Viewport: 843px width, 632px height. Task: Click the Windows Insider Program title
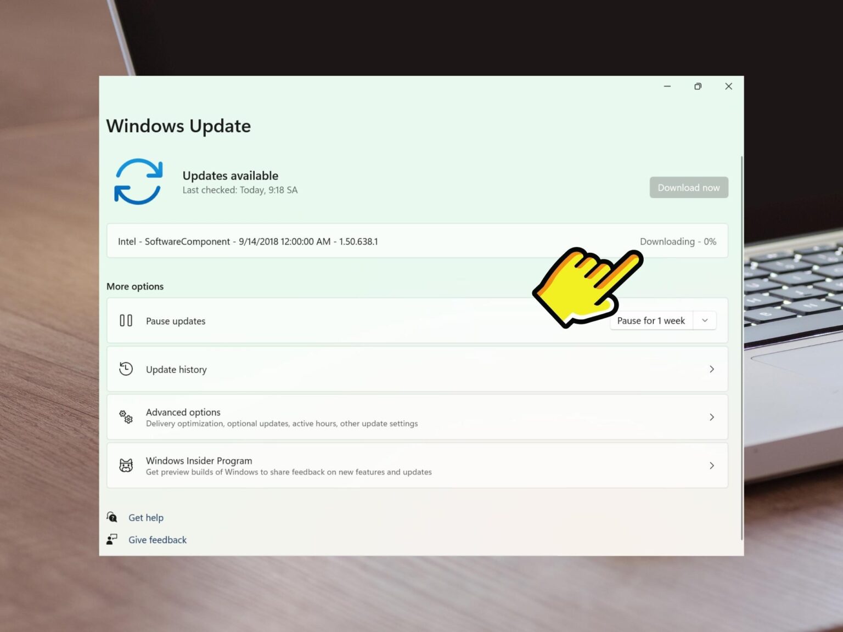[199, 460]
